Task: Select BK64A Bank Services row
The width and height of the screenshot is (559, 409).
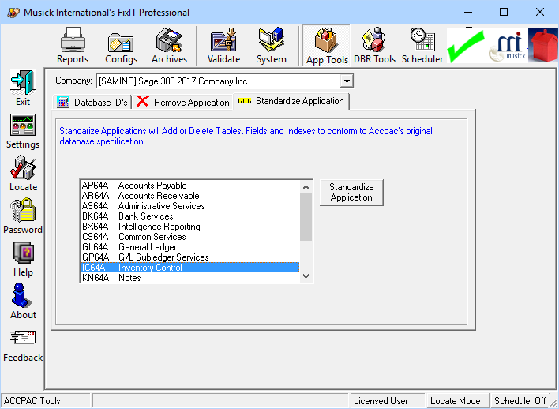Action: [190, 216]
